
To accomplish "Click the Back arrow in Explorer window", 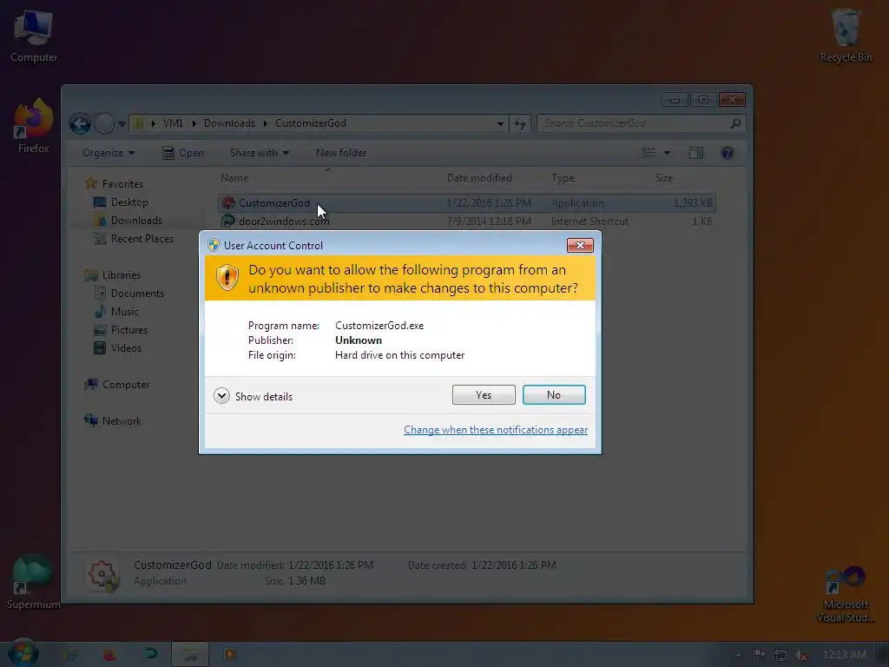I will pos(81,123).
